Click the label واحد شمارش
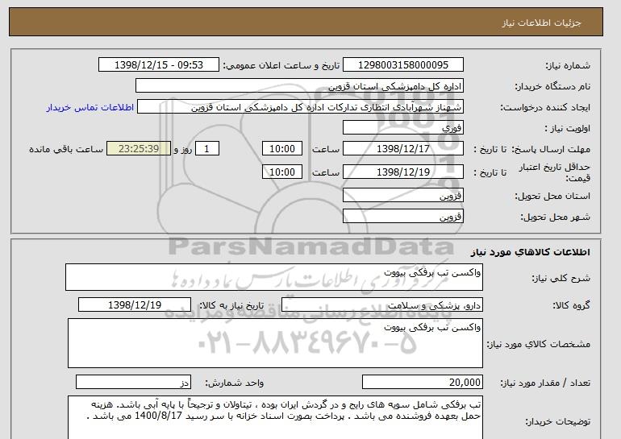The width and height of the screenshot is (621, 439). pos(235,383)
